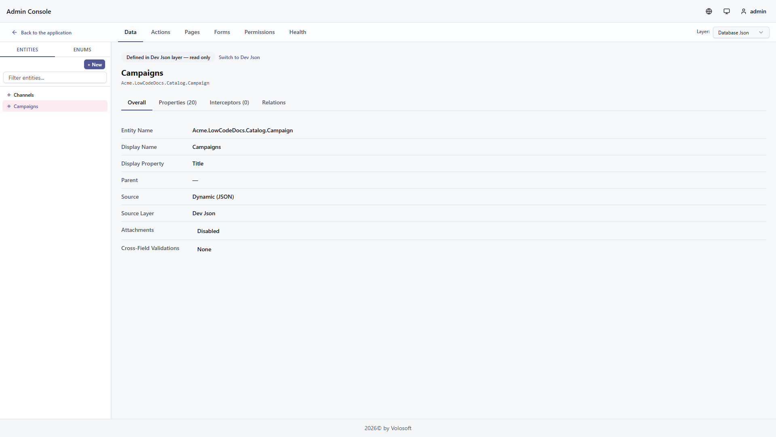
Task: Select the Data tab
Action: 130,32
